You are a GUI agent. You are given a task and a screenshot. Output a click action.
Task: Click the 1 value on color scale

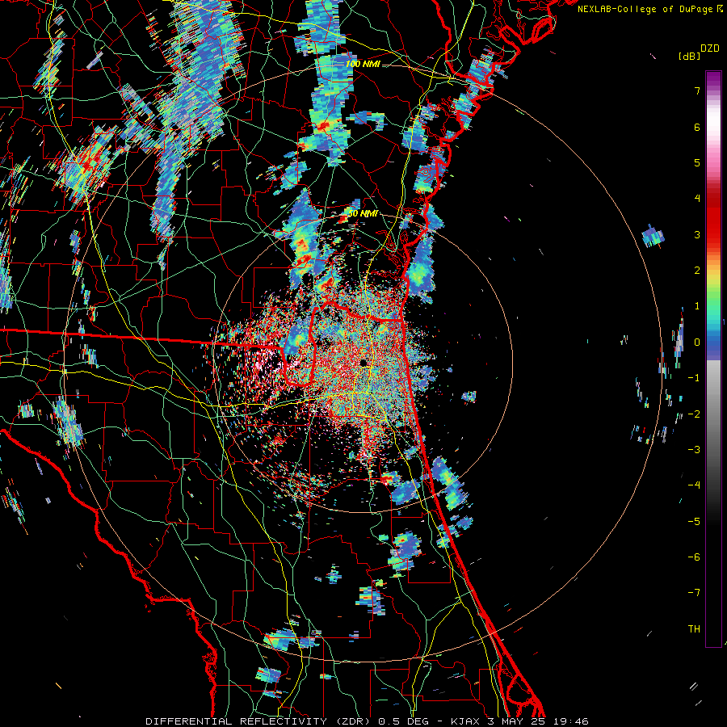[697, 306]
